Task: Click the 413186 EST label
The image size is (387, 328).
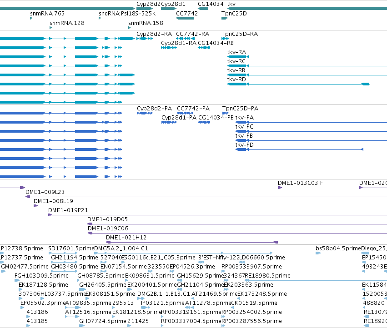Action: (x=37, y=312)
